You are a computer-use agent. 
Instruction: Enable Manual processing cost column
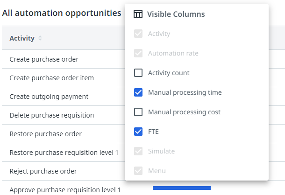[138, 112]
